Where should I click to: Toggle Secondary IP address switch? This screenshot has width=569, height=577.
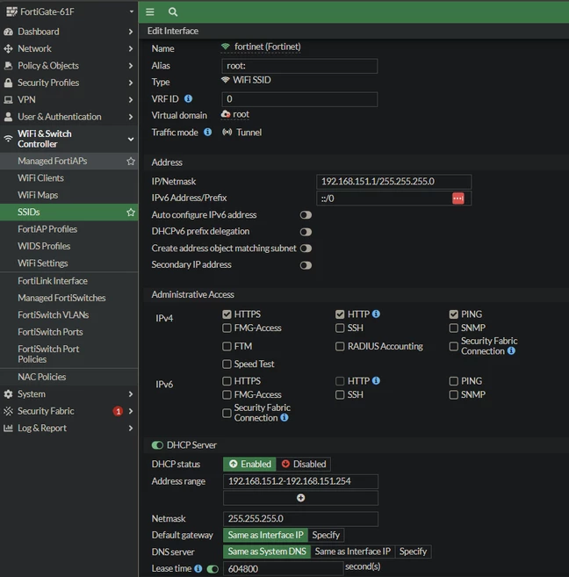coord(306,265)
